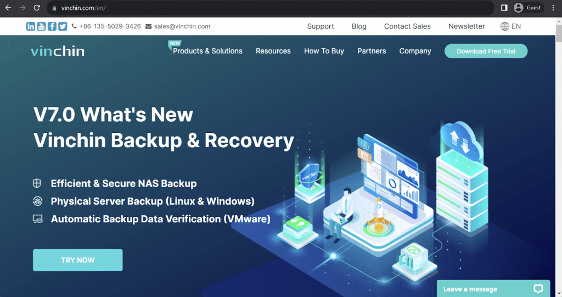The height and width of the screenshot is (297, 562).
Task: Click the browser forward arrow
Action: pos(22,8)
